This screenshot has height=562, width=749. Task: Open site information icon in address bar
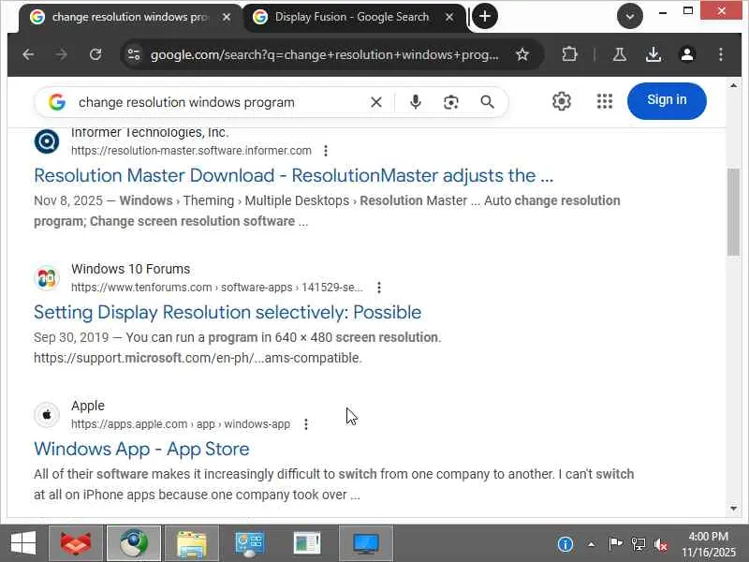pyautogui.click(x=134, y=54)
